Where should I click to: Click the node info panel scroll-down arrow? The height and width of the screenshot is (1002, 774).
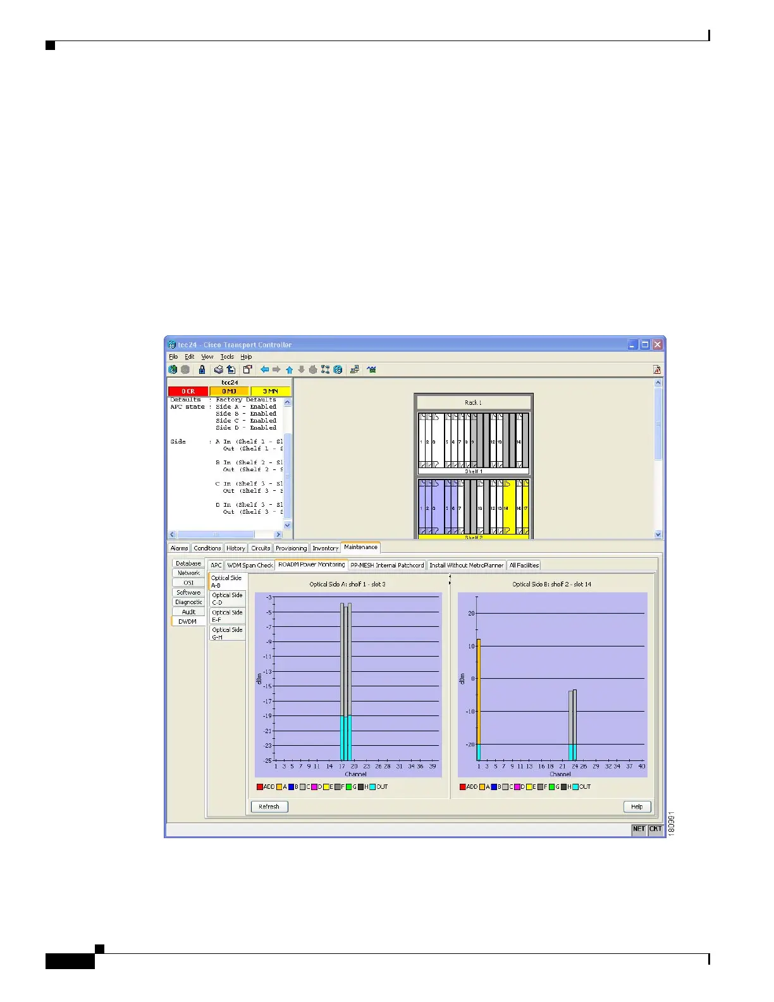[288, 525]
